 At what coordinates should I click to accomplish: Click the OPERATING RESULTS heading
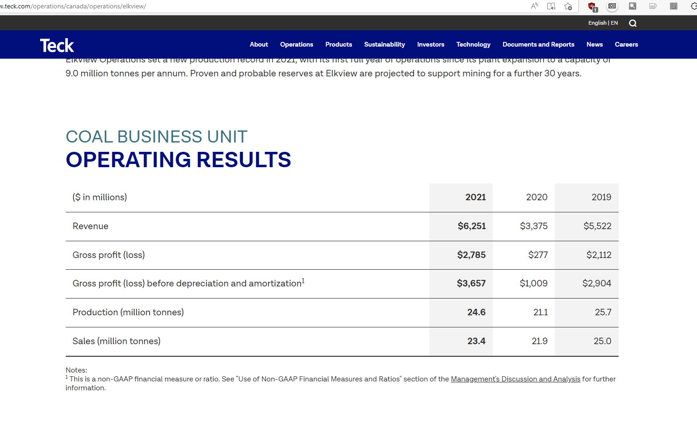179,160
